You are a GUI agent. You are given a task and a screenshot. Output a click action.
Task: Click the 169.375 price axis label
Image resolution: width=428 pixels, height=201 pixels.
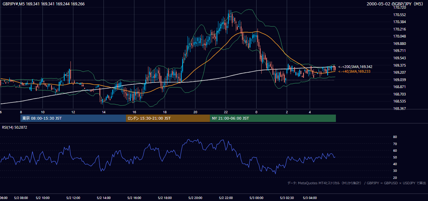(400, 65)
